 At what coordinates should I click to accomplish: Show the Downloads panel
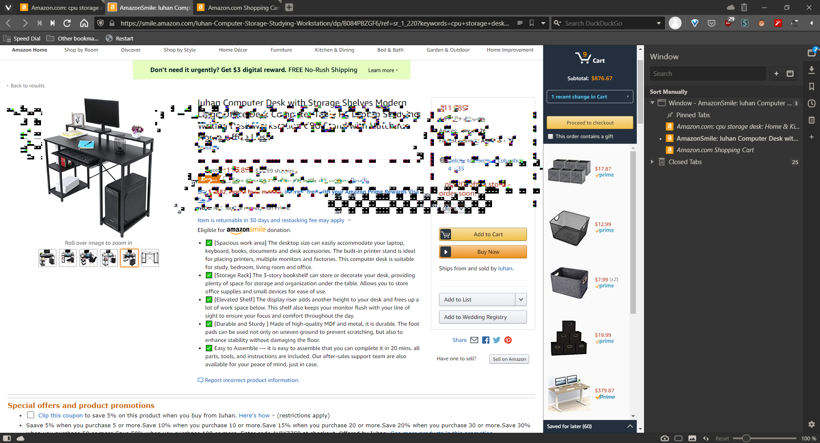[811, 69]
